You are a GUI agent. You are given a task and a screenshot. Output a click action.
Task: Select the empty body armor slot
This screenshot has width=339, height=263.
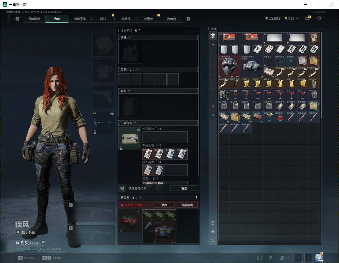[x=104, y=71]
